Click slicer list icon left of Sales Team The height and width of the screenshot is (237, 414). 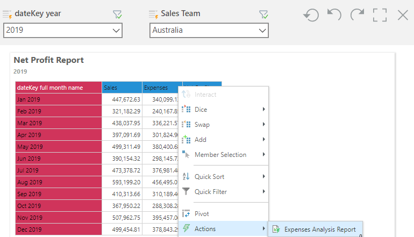(x=154, y=15)
